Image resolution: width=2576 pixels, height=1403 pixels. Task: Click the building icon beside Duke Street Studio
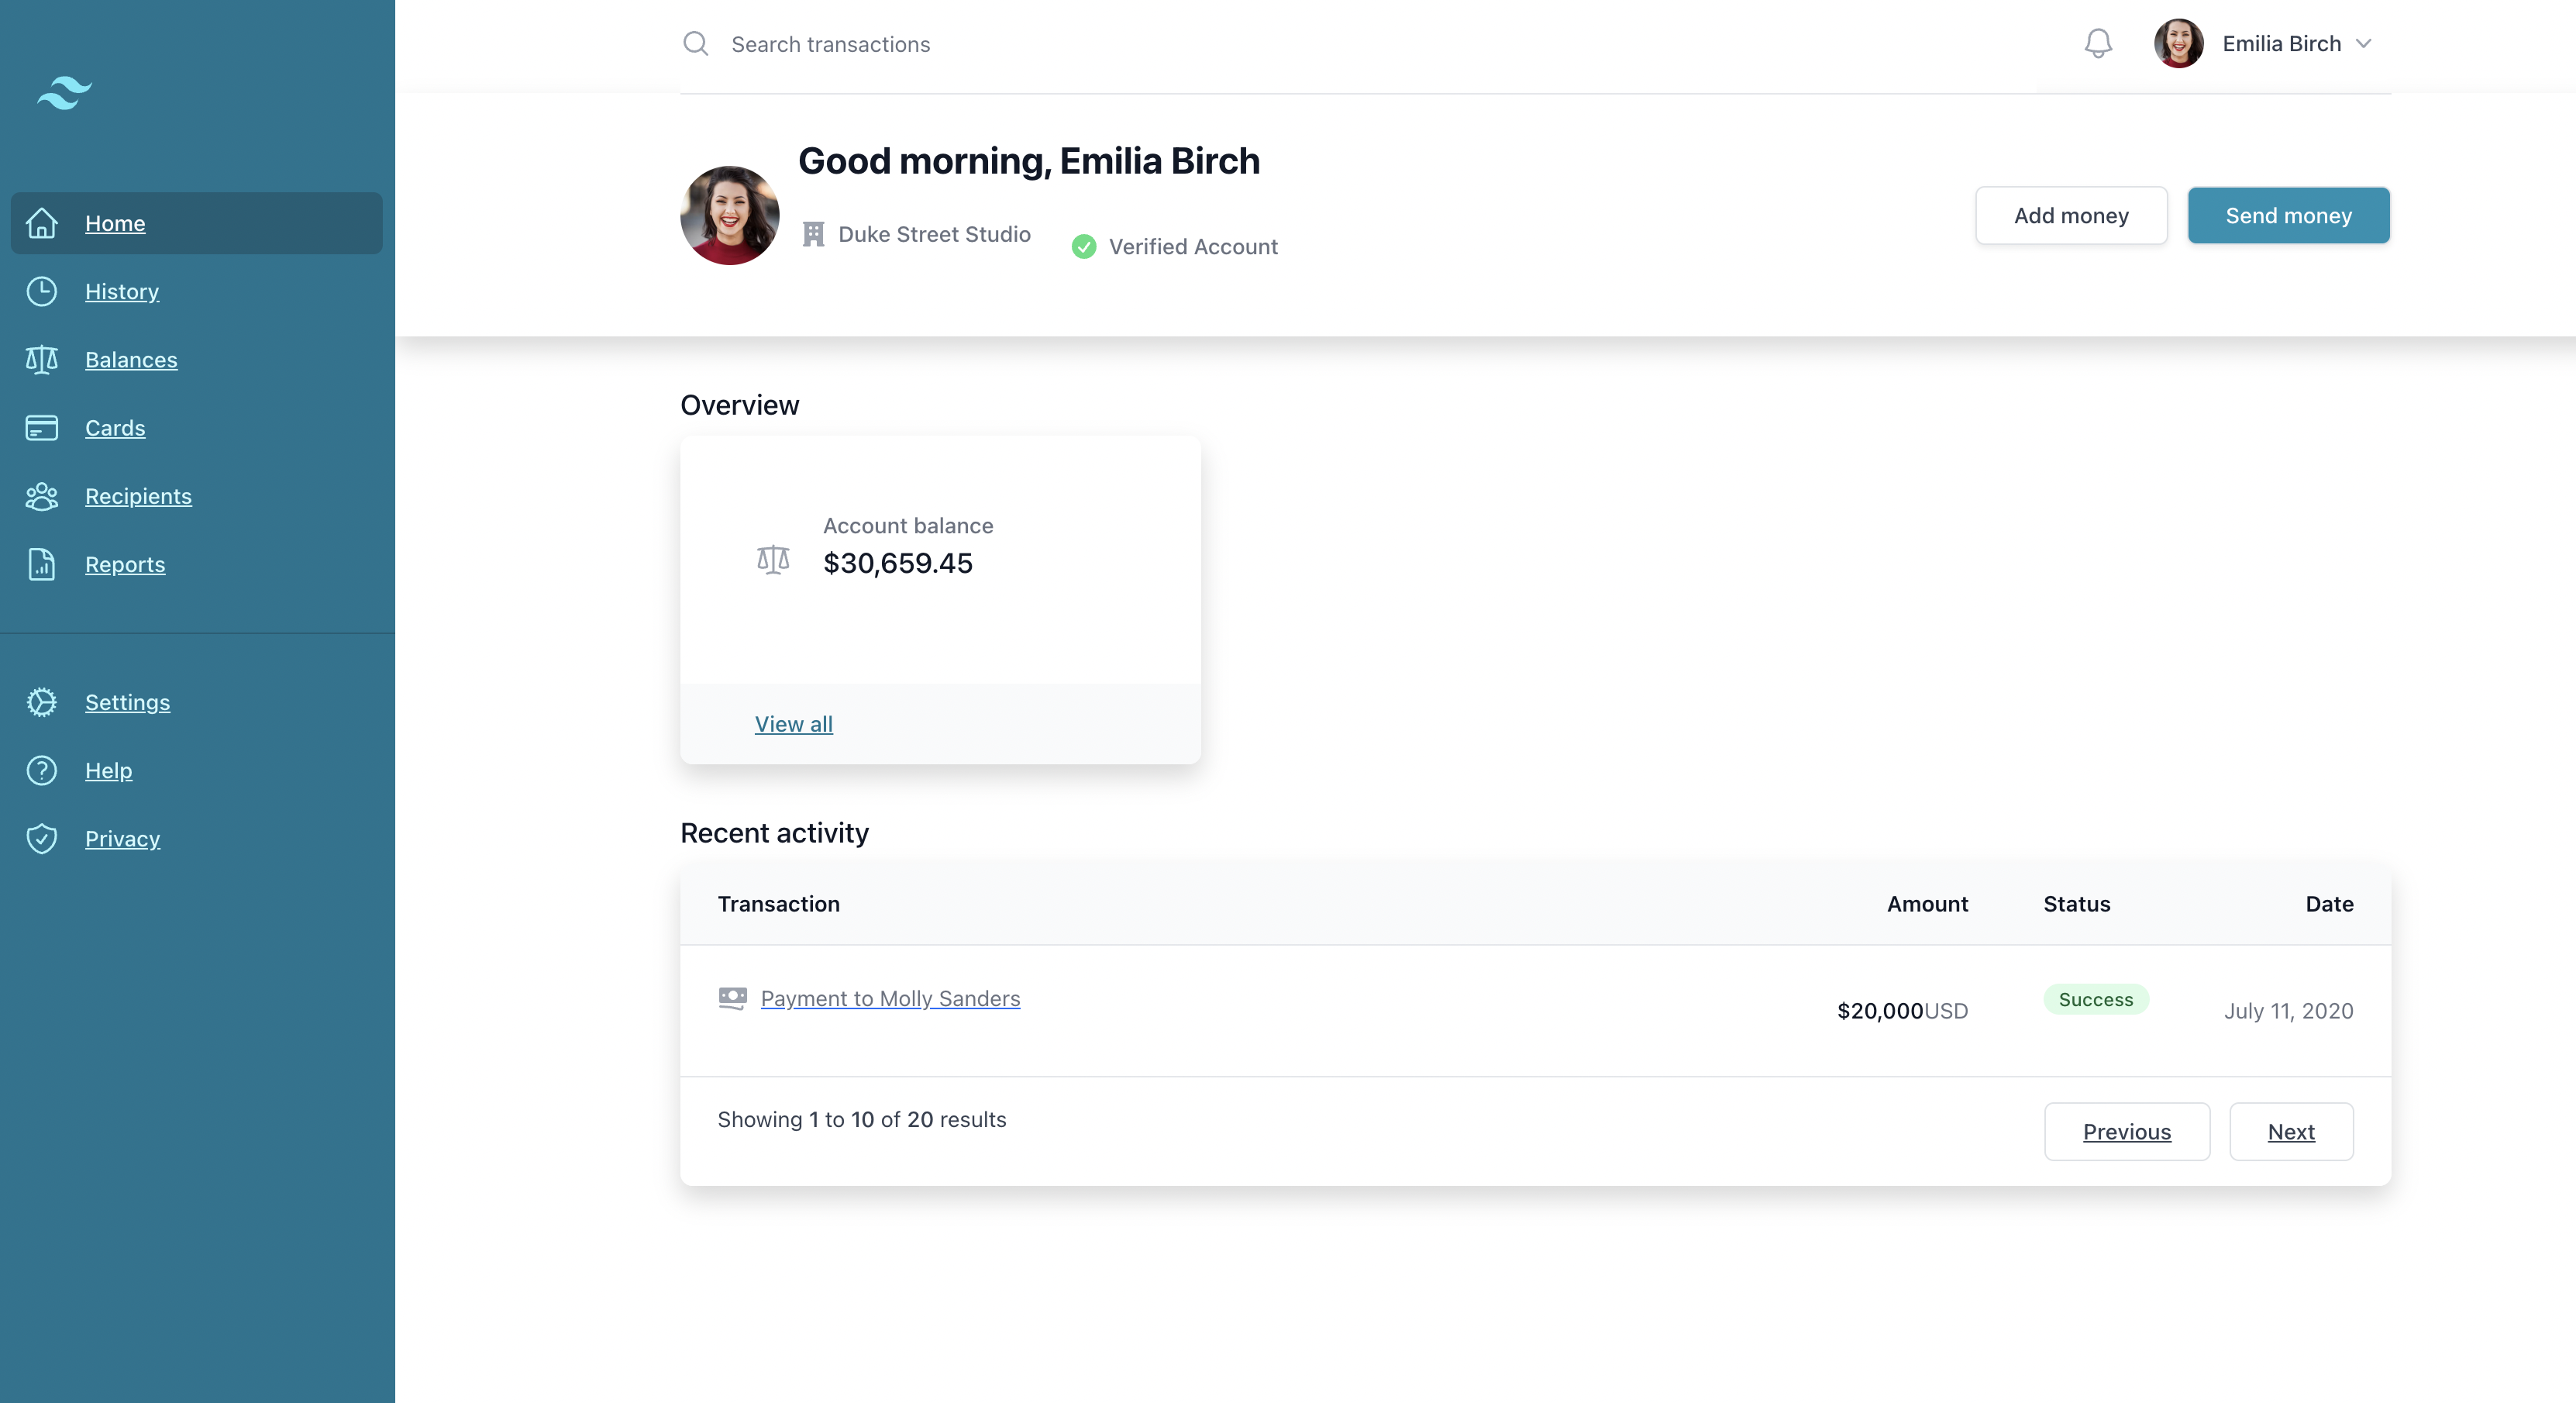point(813,234)
